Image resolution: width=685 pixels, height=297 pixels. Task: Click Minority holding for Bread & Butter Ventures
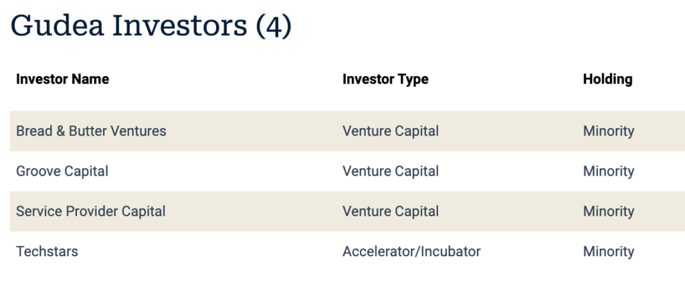(608, 131)
